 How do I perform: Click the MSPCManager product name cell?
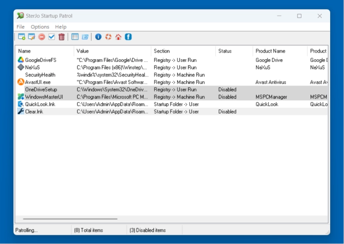tap(271, 97)
